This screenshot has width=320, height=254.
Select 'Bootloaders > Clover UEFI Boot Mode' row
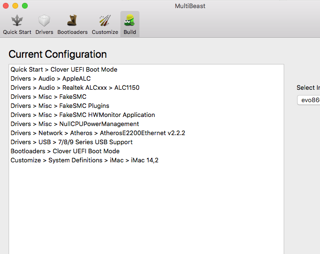(146, 151)
